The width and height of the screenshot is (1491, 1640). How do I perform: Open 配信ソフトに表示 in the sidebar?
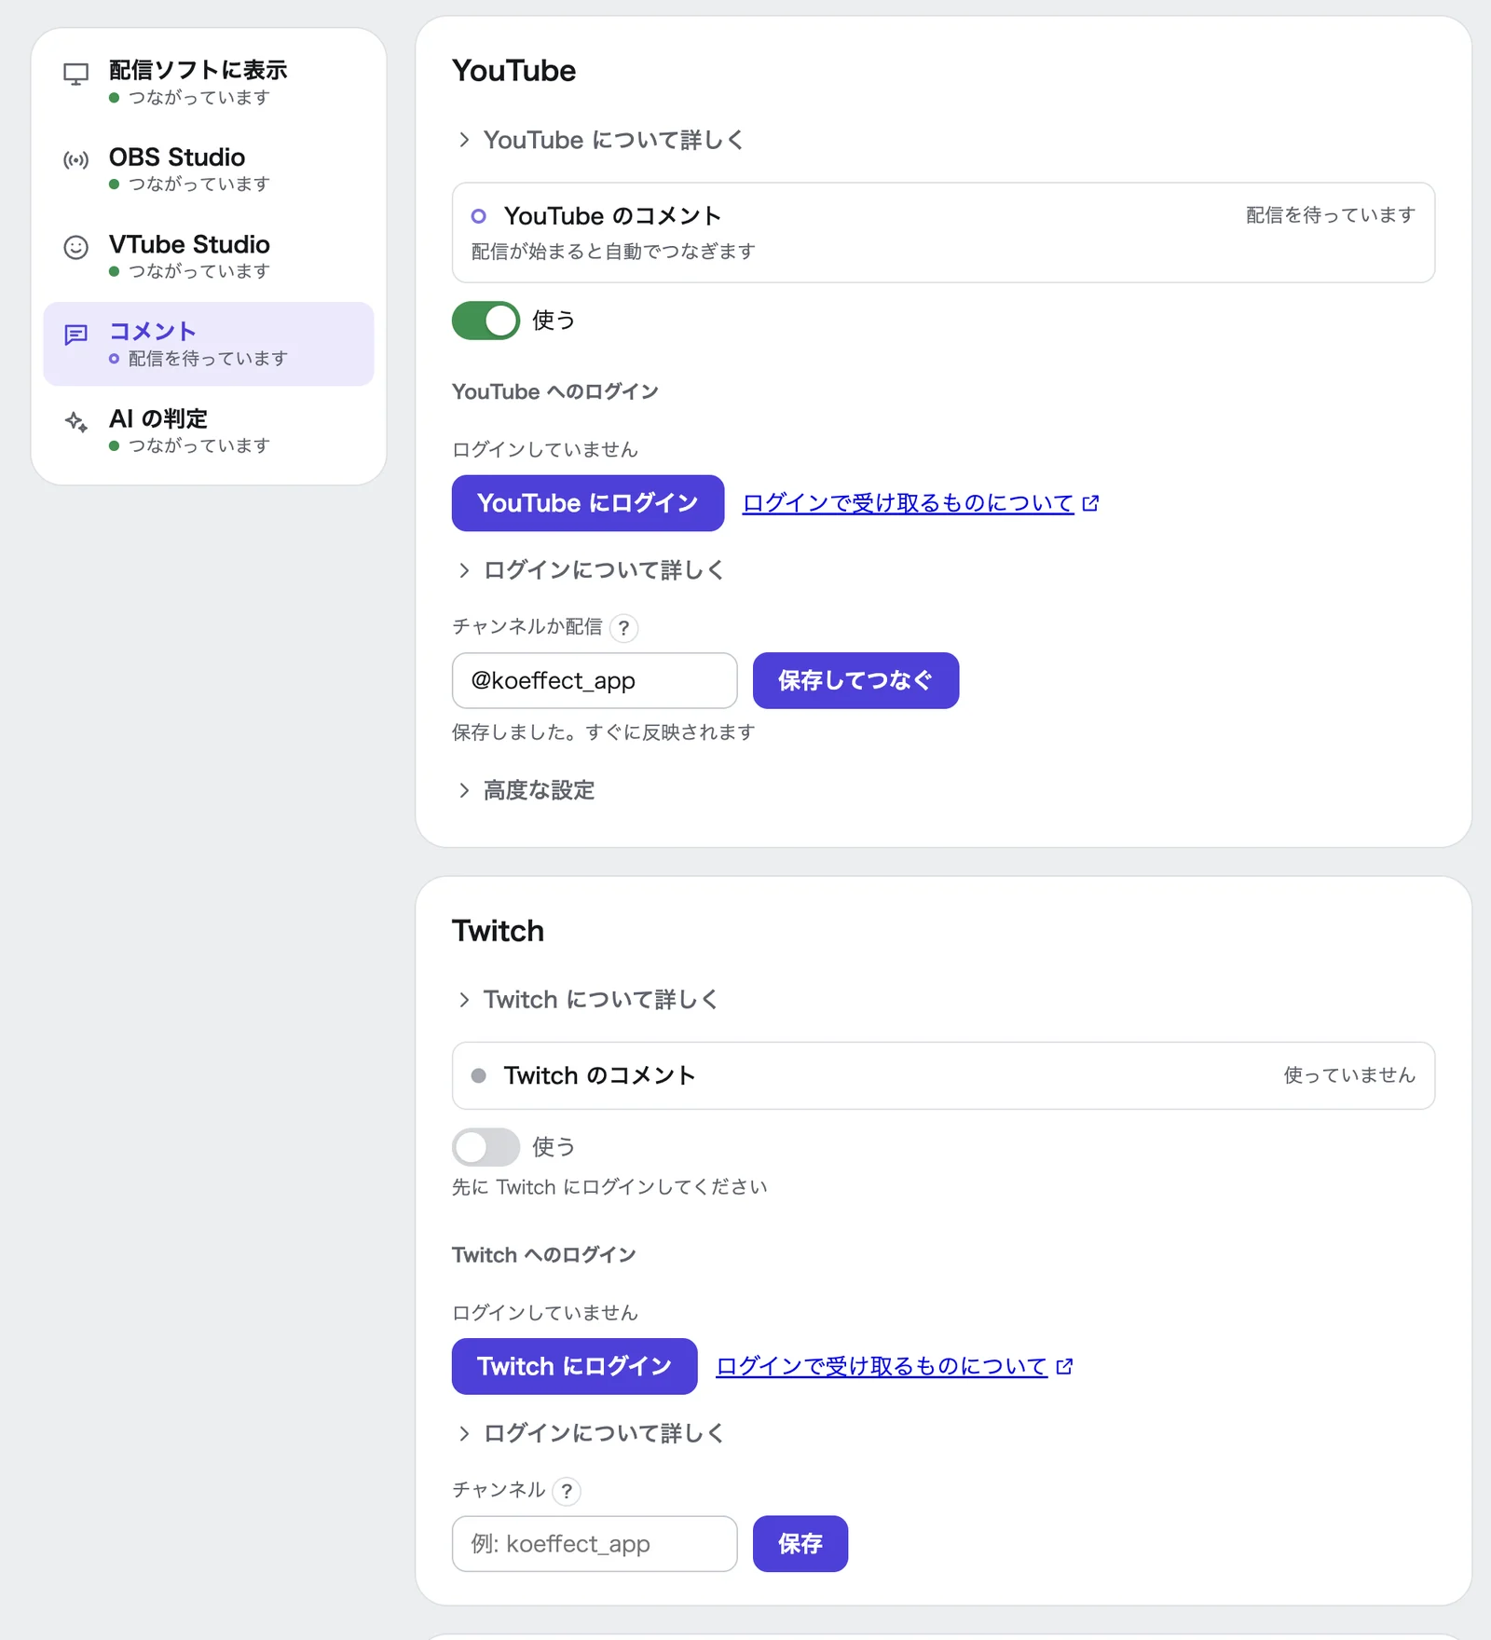point(209,82)
